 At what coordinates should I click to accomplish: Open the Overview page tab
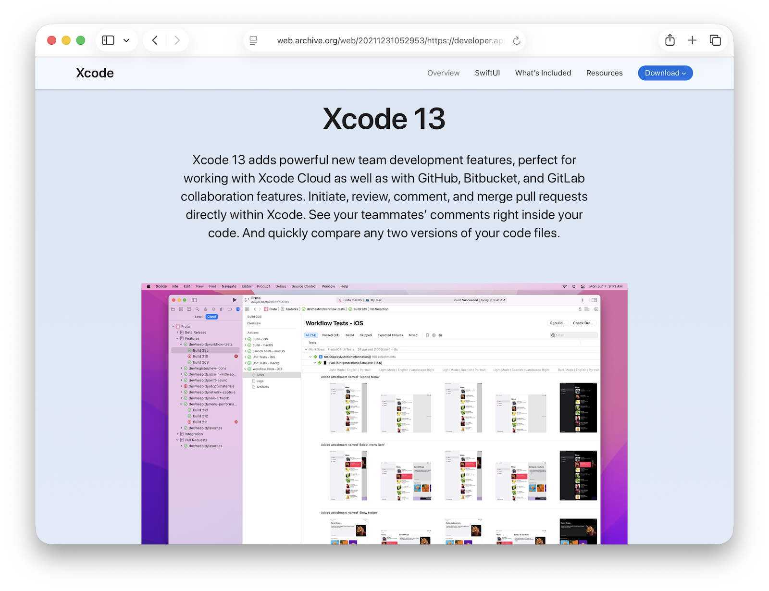click(x=443, y=73)
